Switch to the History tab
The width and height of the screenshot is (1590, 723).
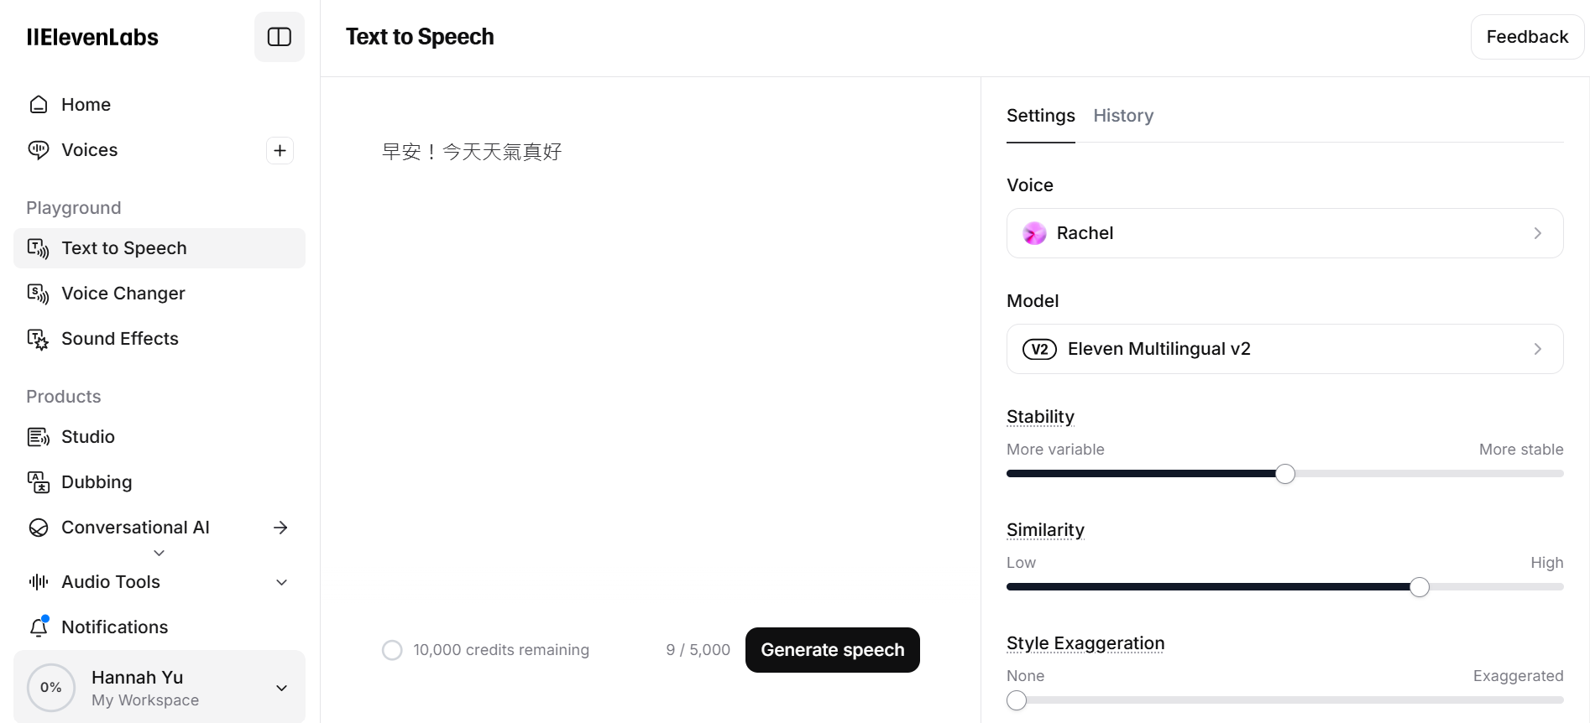tap(1122, 116)
